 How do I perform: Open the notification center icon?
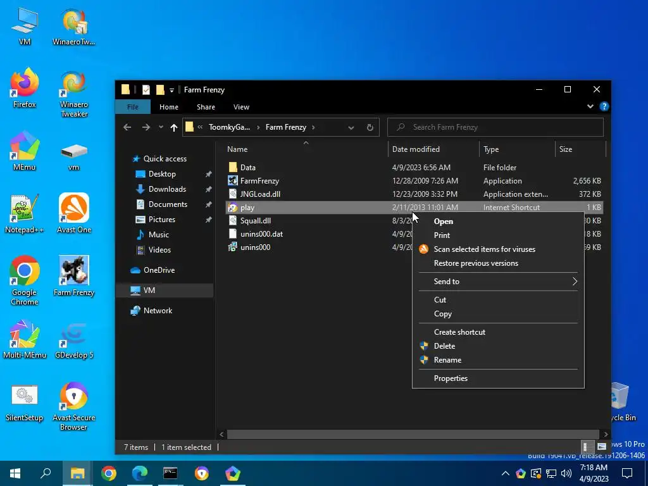pos(627,473)
